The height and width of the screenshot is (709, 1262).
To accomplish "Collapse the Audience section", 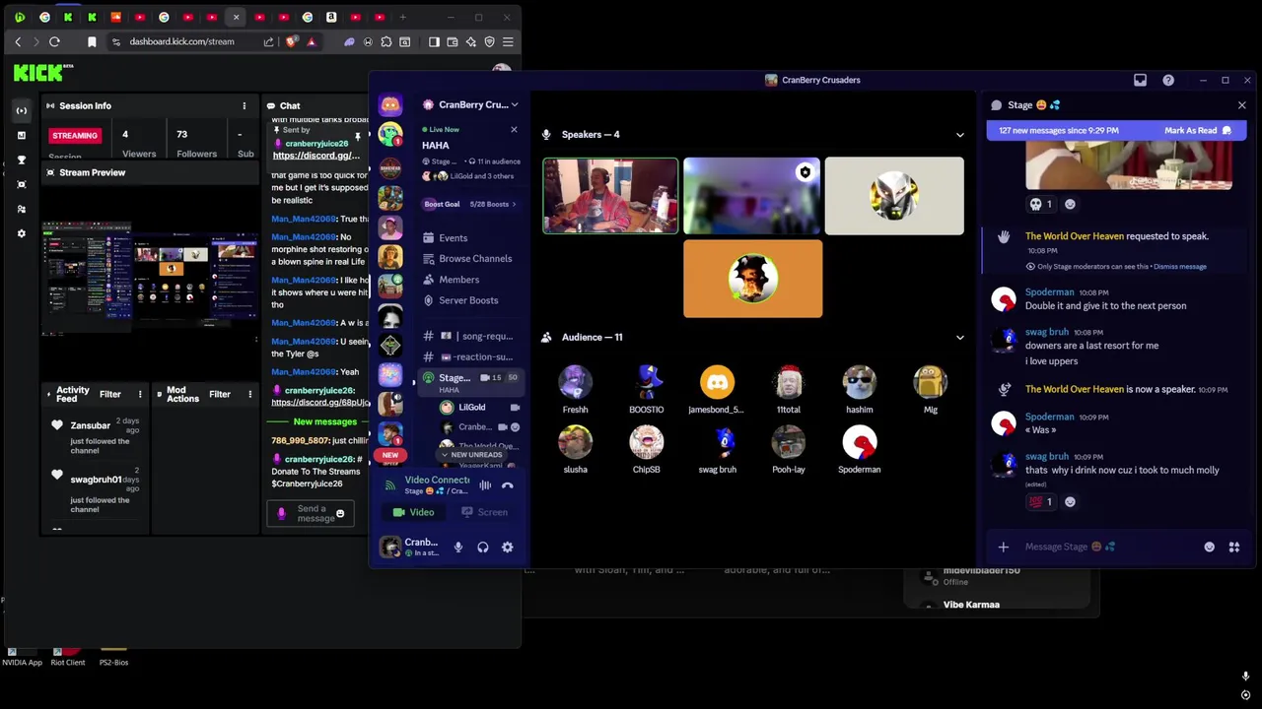I will point(959,338).
